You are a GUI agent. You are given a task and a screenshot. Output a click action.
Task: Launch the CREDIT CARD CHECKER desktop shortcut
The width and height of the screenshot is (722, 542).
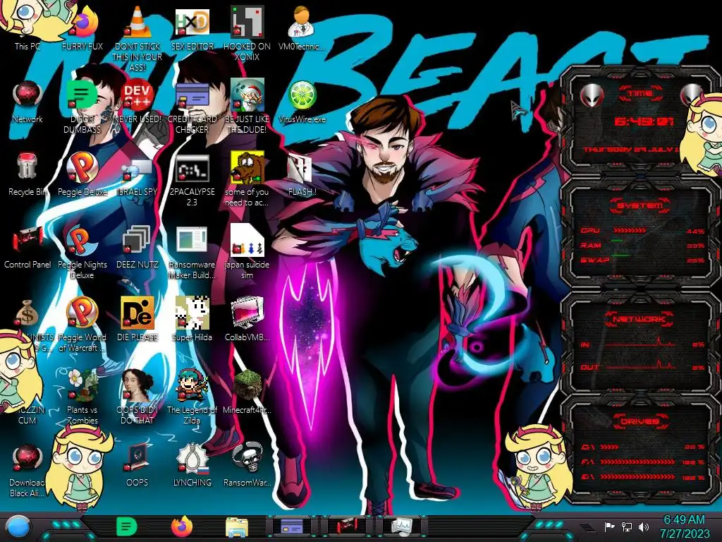(192, 96)
